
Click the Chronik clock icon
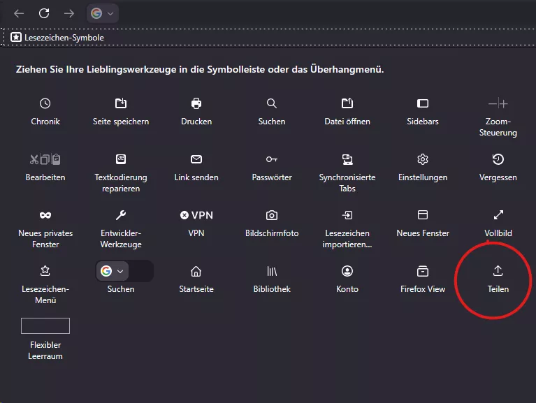pos(45,103)
